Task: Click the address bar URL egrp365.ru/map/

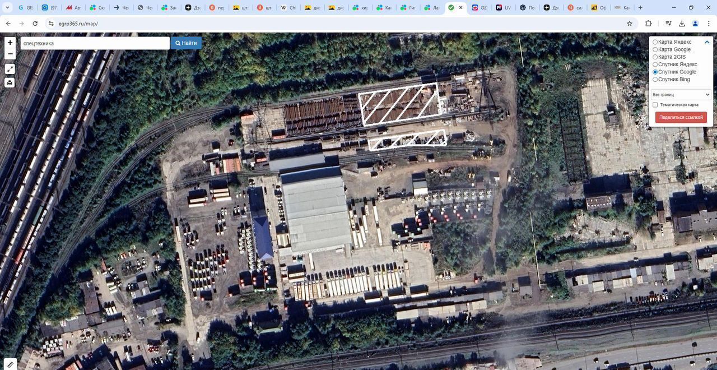Action: point(78,24)
